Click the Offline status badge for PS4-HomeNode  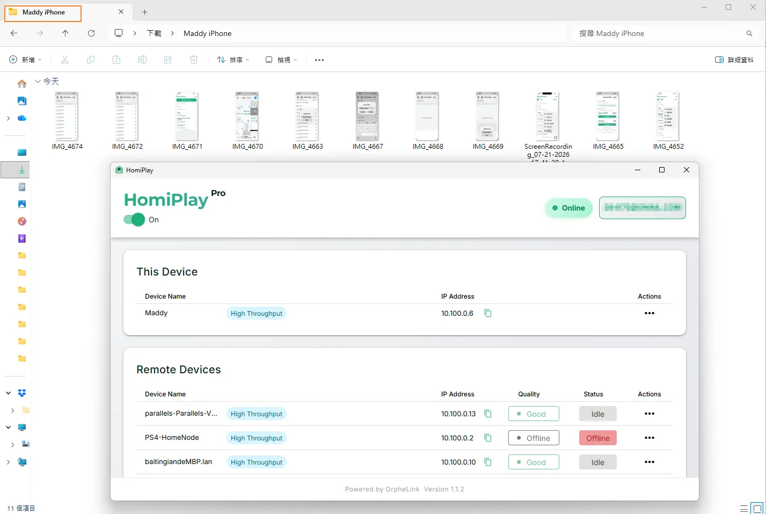pyautogui.click(x=598, y=438)
